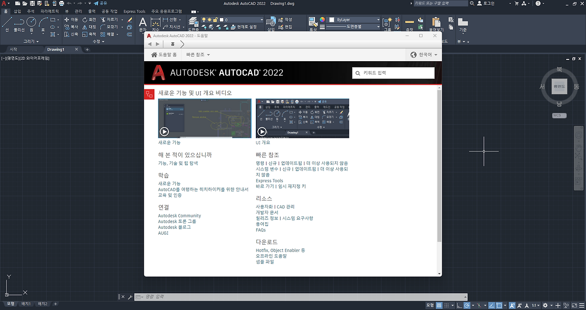Select the Mirror (대칭) tool
Screen dimensions: 586x310
click(89, 26)
